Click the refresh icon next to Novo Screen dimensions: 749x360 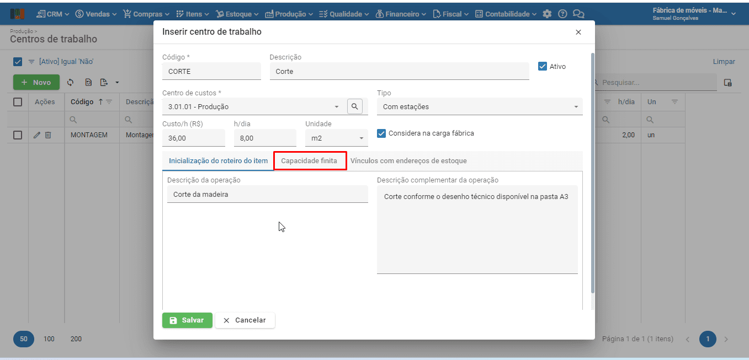pyautogui.click(x=70, y=82)
